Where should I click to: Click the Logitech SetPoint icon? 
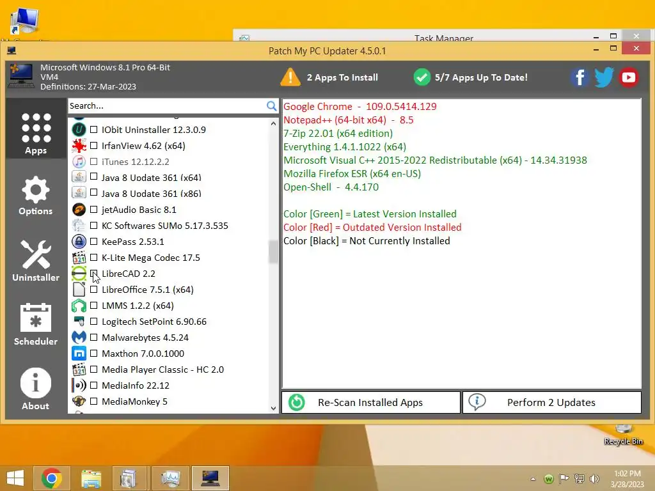[x=79, y=322]
